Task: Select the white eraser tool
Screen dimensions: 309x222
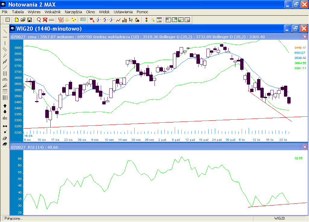Action: click(x=5, y=138)
